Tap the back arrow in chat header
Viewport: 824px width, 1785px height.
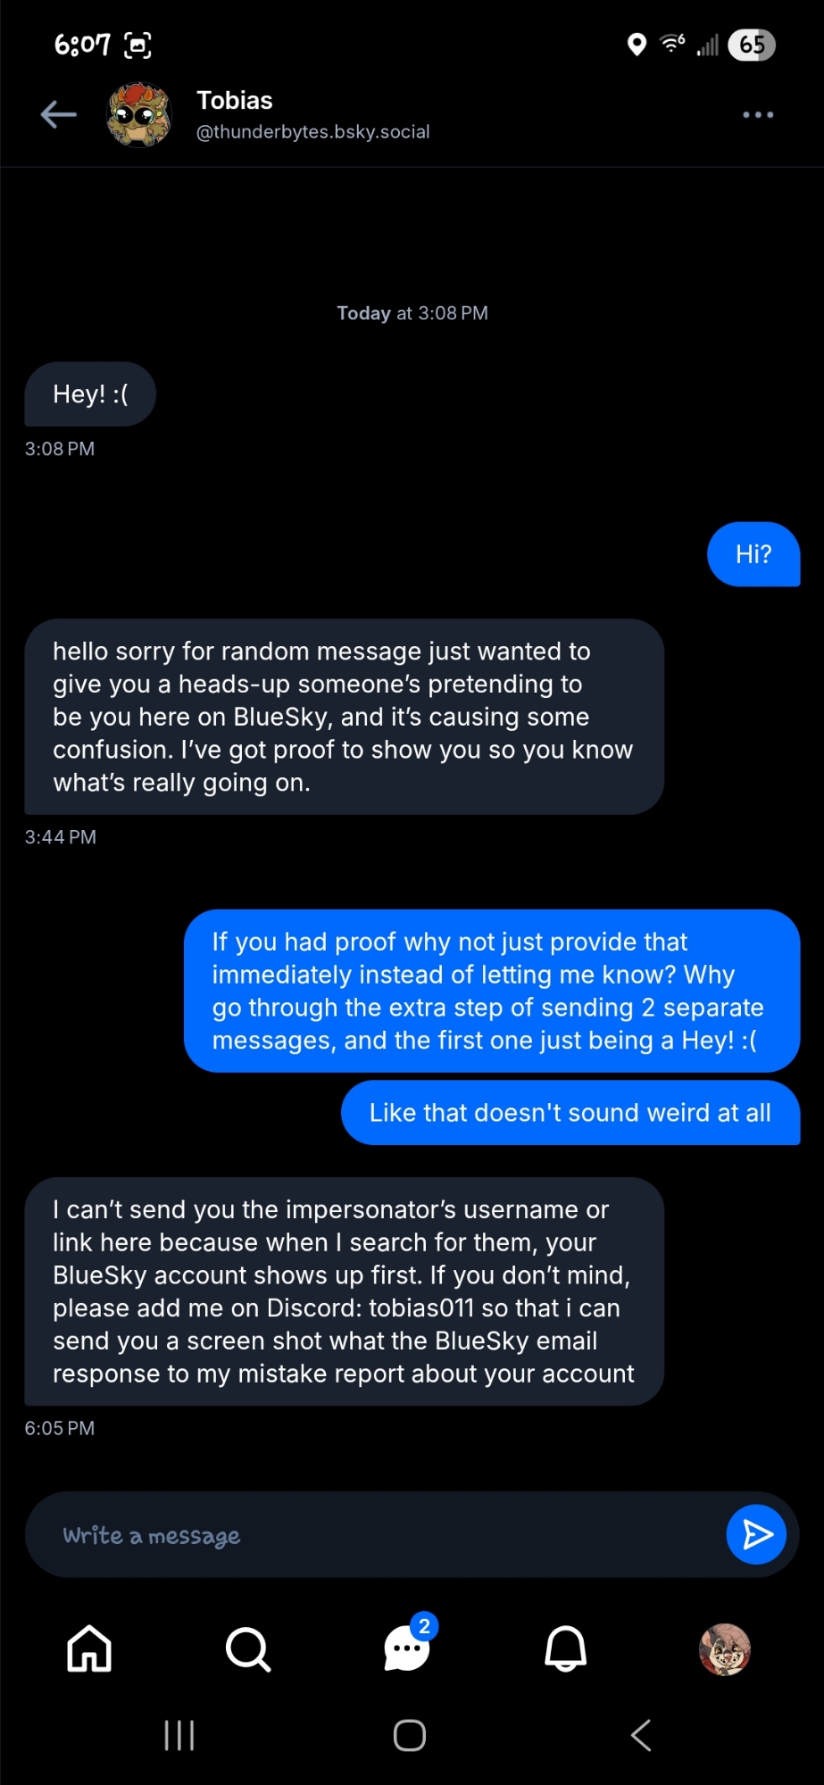pyautogui.click(x=59, y=115)
